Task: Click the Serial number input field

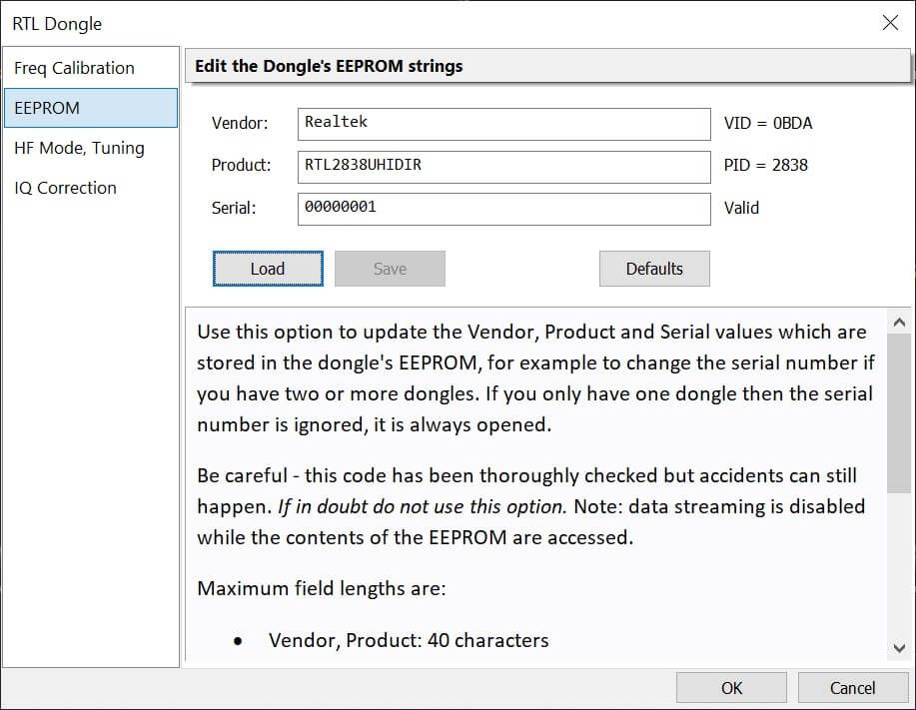Action: click(x=503, y=208)
